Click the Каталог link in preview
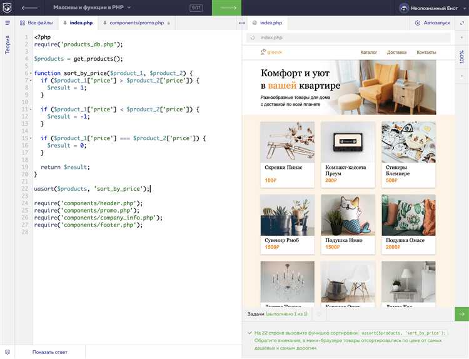This screenshot has height=359, width=469. click(368, 52)
